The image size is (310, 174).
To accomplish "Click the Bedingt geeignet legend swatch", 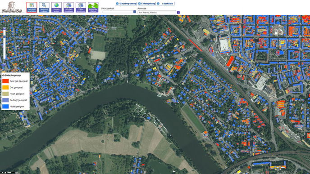I will pyautogui.click(x=5, y=100).
